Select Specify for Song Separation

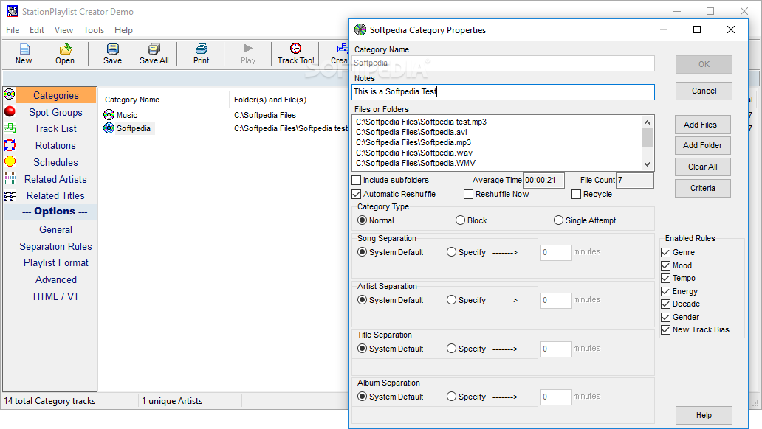point(451,252)
